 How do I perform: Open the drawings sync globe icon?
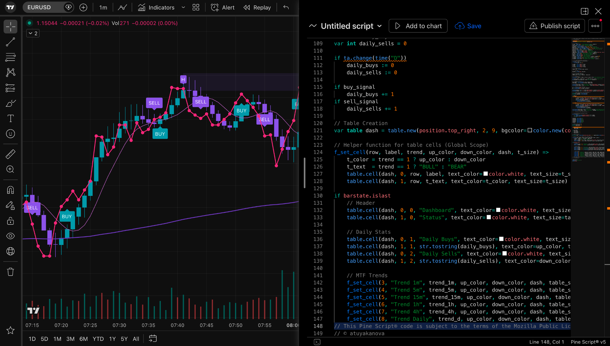(10, 251)
